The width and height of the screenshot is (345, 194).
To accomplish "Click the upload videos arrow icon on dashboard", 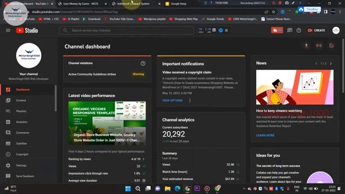I will tap(306, 45).
